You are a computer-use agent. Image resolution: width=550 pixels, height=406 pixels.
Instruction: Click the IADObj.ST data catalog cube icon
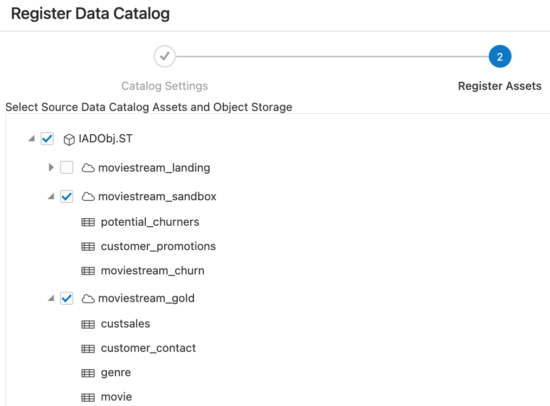[69, 139]
